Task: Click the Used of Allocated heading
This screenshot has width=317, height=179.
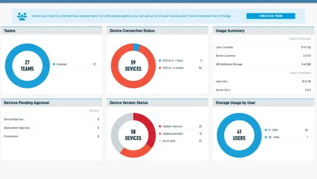Action: (300, 39)
